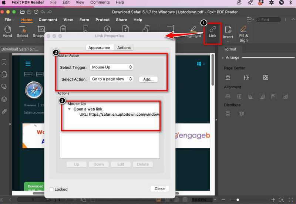Open the Apple menu

click(x=4, y=3)
